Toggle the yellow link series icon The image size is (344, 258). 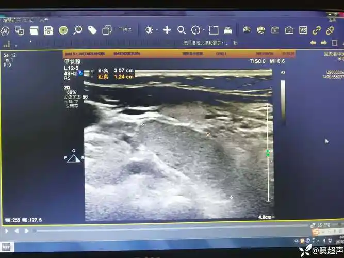(x=317, y=30)
